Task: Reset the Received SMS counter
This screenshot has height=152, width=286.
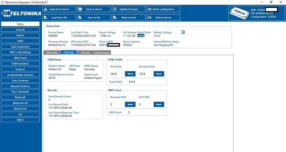Action: (130, 104)
